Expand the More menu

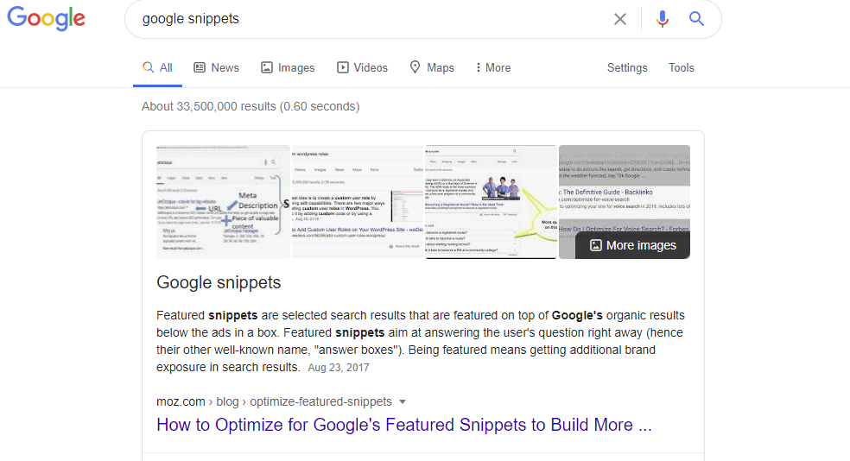pyautogui.click(x=492, y=67)
